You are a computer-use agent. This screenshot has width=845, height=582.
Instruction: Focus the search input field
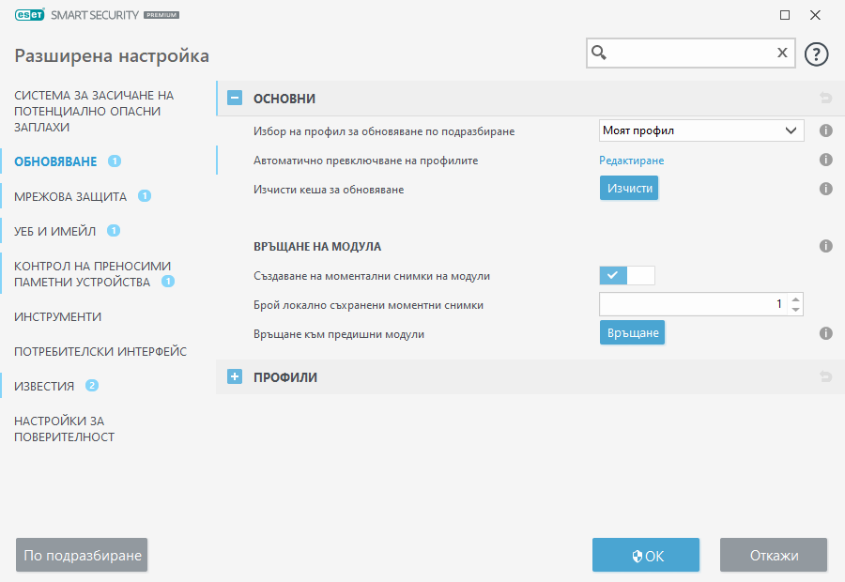point(690,53)
